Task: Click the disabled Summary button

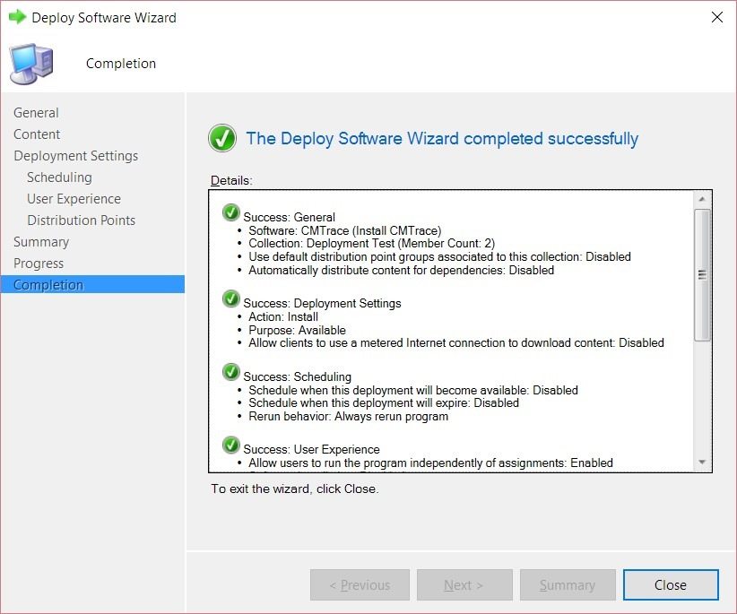Action: (x=568, y=585)
